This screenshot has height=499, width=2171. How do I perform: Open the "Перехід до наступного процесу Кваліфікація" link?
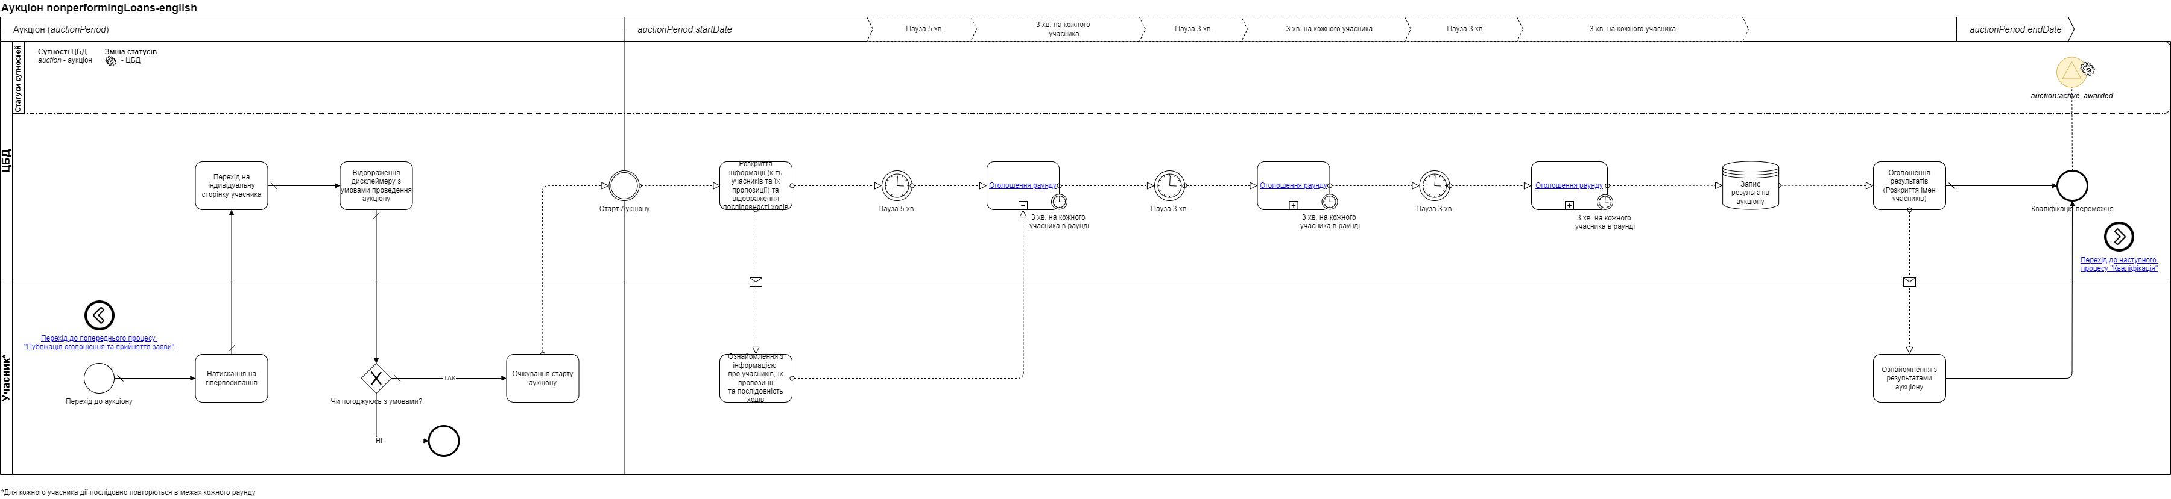[2119, 264]
